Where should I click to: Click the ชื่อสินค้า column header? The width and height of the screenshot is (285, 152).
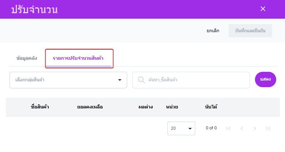pos(40,107)
